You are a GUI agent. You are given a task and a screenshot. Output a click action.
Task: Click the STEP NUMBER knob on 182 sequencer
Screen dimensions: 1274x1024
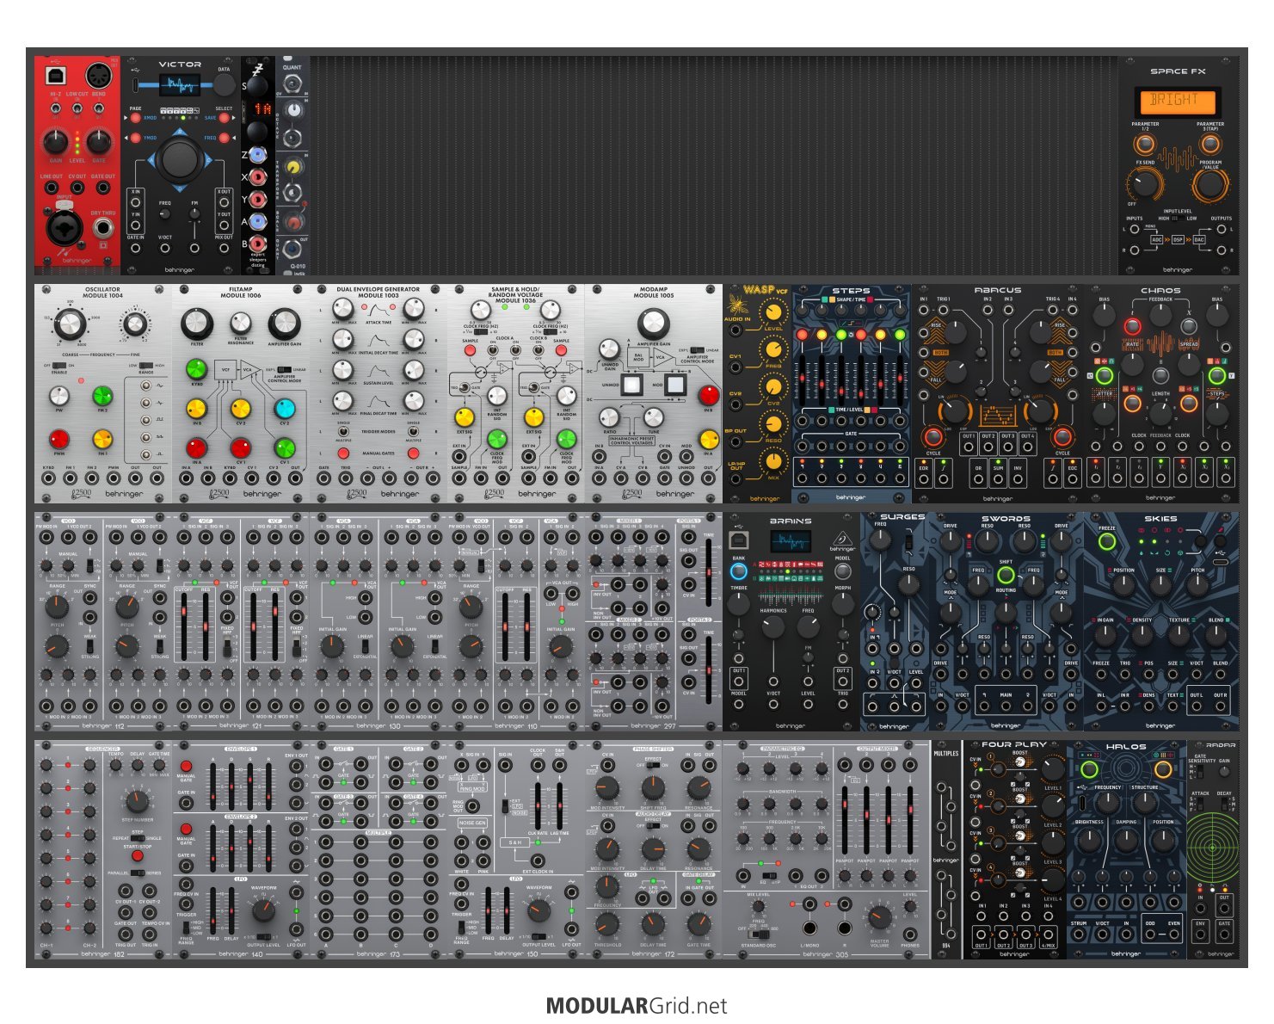coord(137,802)
